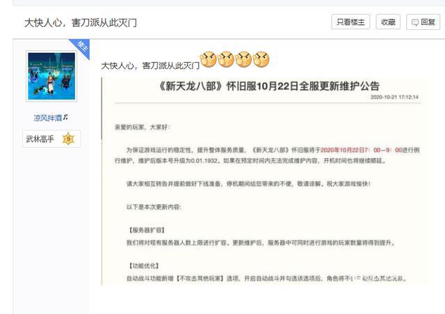Click the 收藏 button
The width and height of the screenshot is (445, 314).
coord(388,22)
